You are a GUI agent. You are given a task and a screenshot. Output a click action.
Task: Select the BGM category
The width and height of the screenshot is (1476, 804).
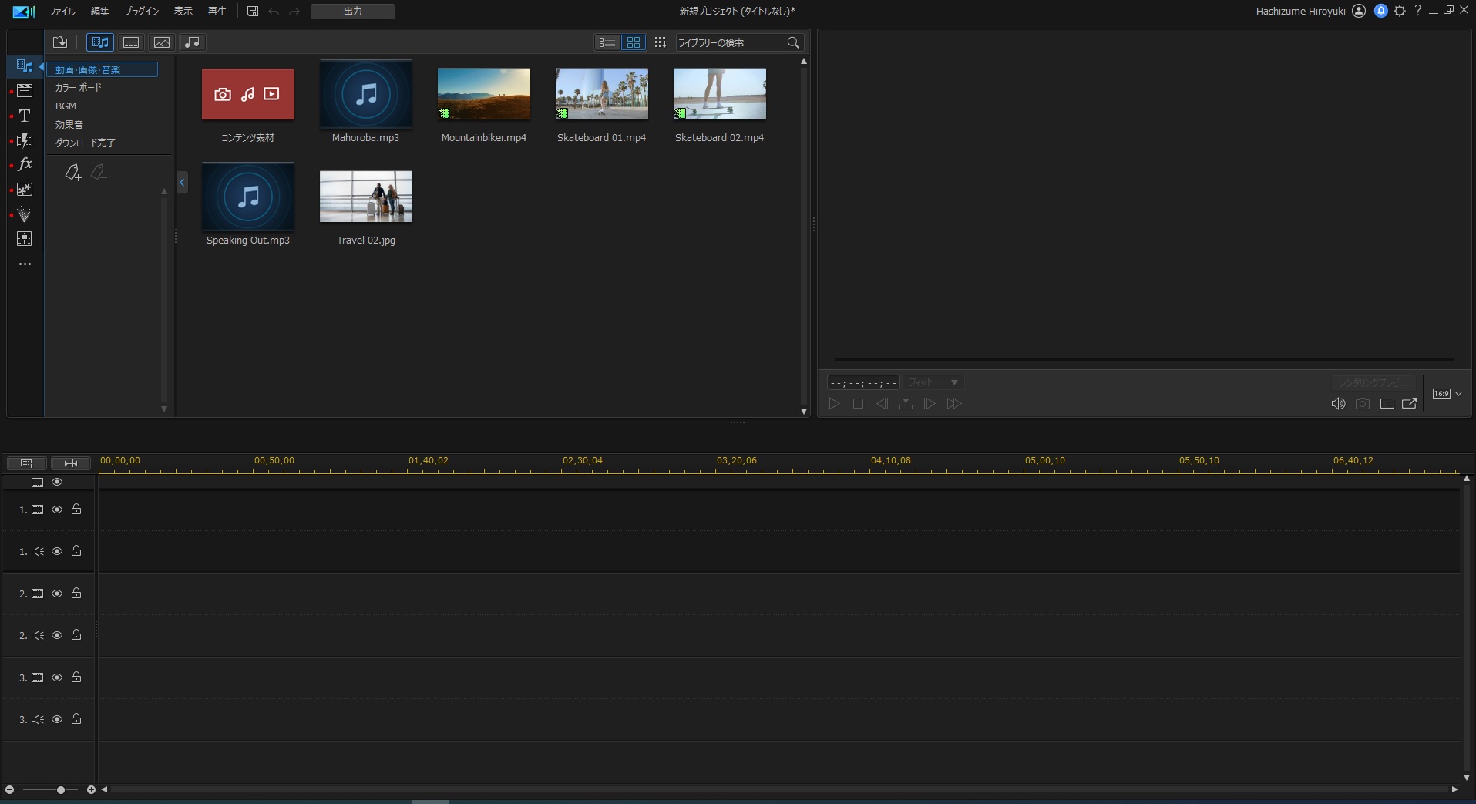click(x=66, y=106)
